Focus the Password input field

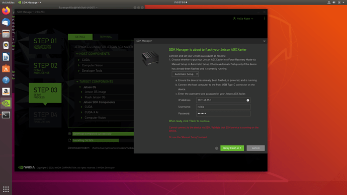click(223, 114)
